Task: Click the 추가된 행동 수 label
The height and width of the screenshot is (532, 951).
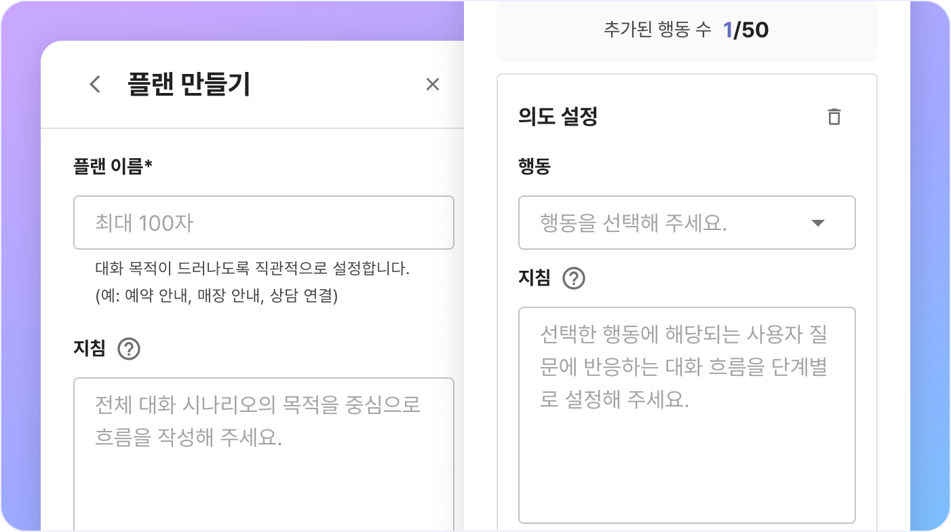Action: point(657,31)
